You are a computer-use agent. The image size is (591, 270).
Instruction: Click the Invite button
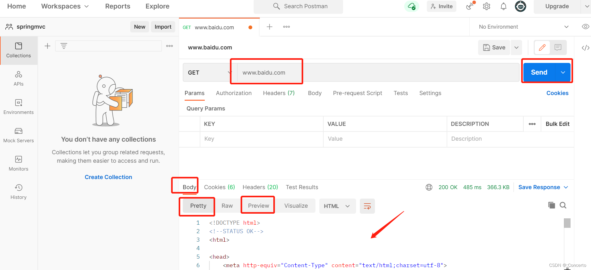pos(442,6)
